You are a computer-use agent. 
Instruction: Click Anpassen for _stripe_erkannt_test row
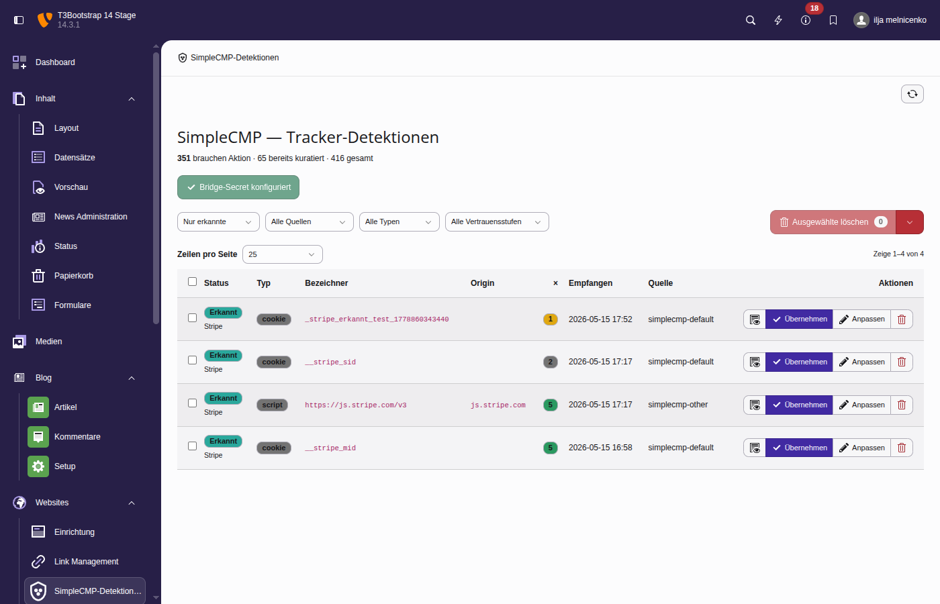click(x=862, y=319)
